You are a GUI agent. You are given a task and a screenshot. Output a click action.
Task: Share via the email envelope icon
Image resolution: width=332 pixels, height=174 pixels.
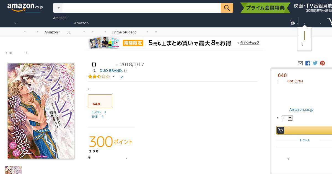300,63
